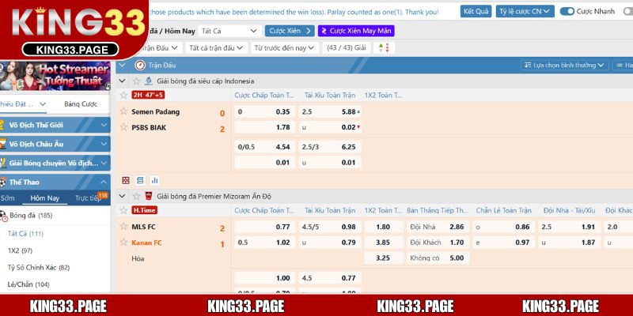Click the MLS FC 1X2 odds 1.80
The width and height of the screenshot is (633, 316).
[x=384, y=227]
